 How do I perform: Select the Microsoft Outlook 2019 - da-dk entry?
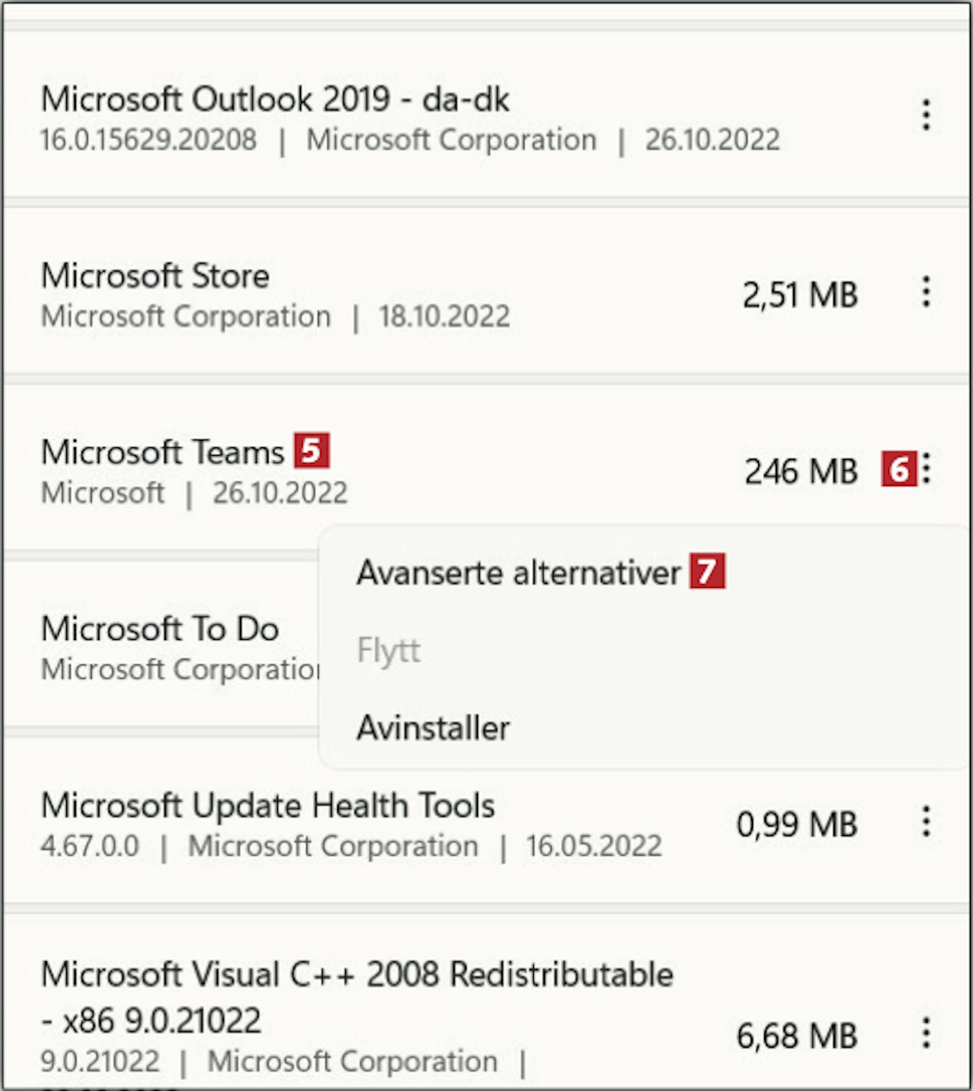tap(275, 100)
